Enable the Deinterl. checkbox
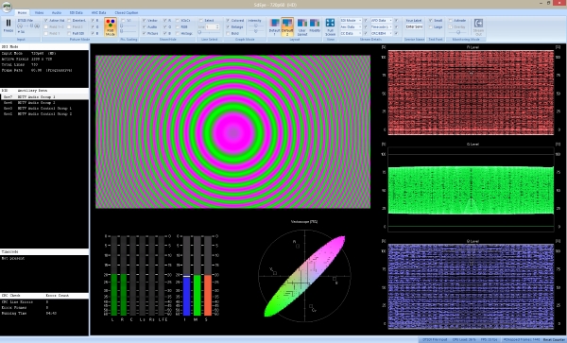Screen dimensions: 567x343 click(69, 21)
